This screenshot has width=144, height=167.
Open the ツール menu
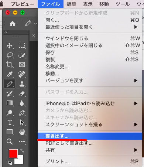123,4
